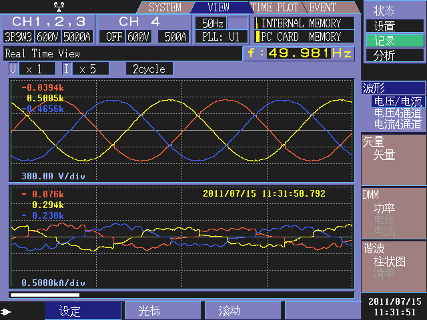Viewport: 427px width, 320px height.
Task: Click the PLL: U1 source indicator
Action: [x=221, y=37]
